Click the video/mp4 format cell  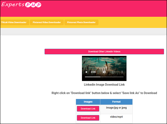coord(116,117)
